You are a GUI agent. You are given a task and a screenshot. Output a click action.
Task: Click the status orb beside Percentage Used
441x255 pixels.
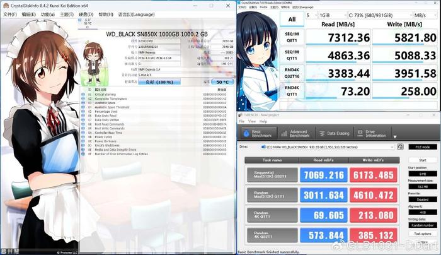coord(83,111)
